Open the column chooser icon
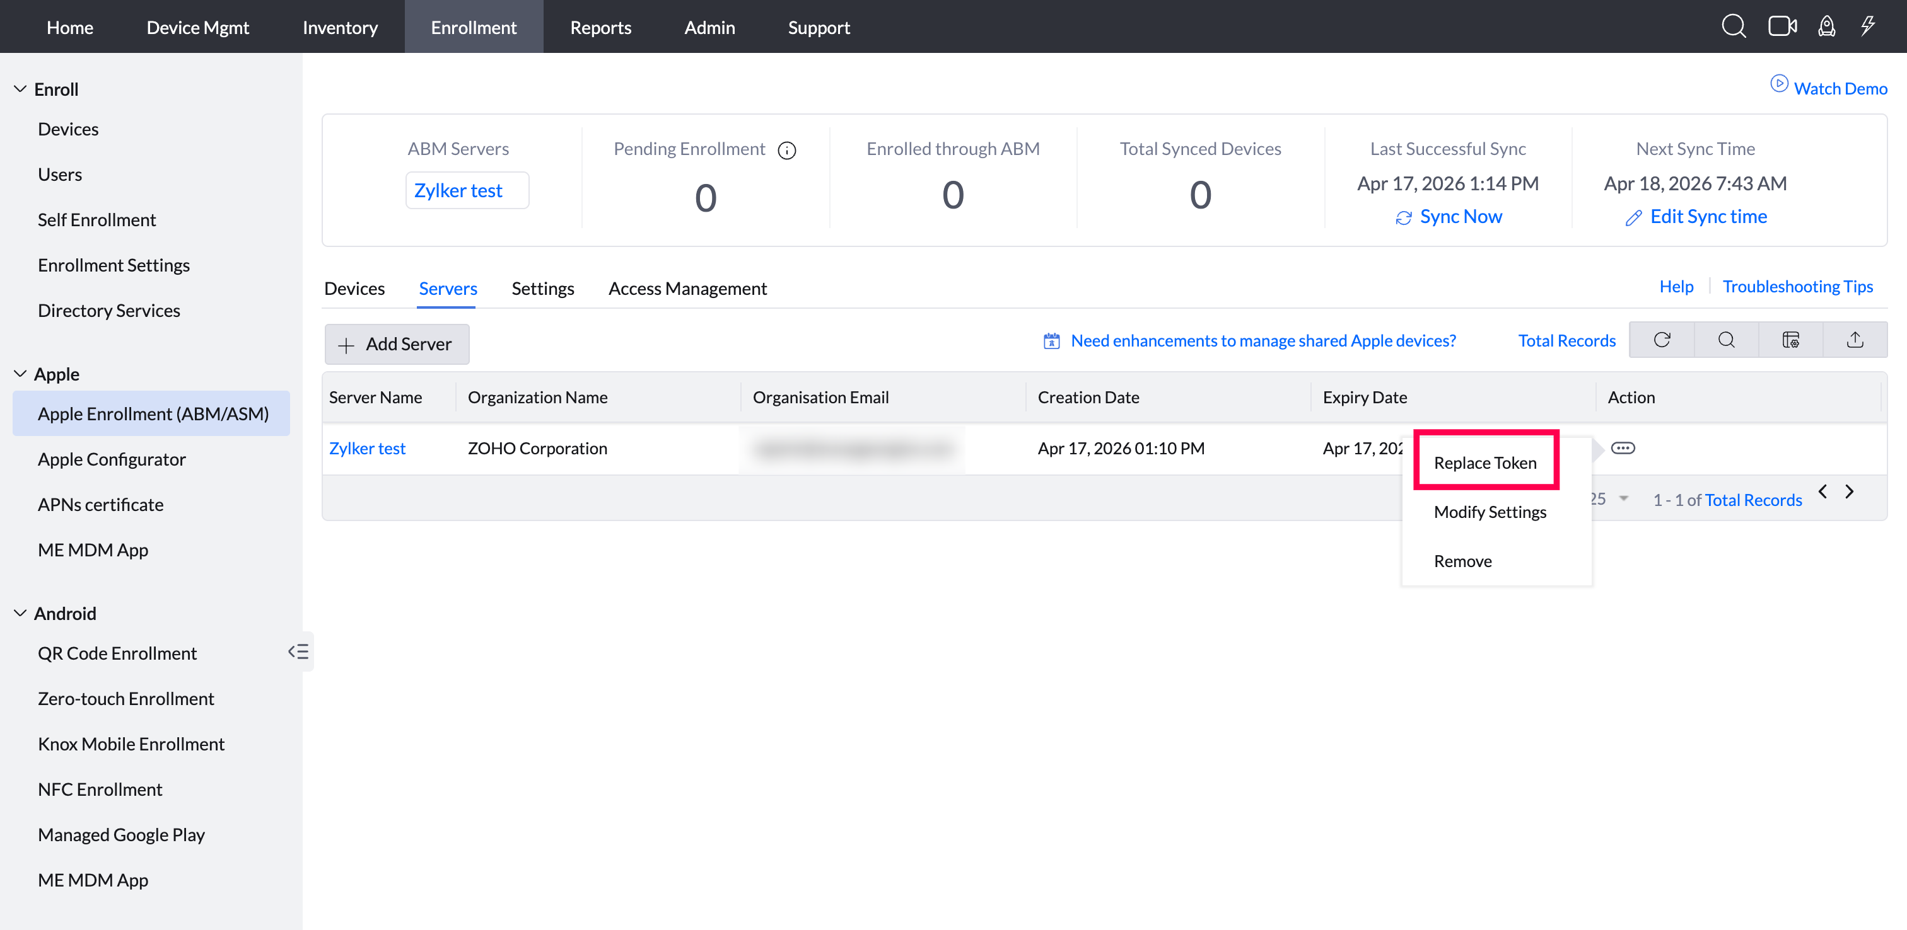The width and height of the screenshot is (1907, 930). coord(1790,340)
